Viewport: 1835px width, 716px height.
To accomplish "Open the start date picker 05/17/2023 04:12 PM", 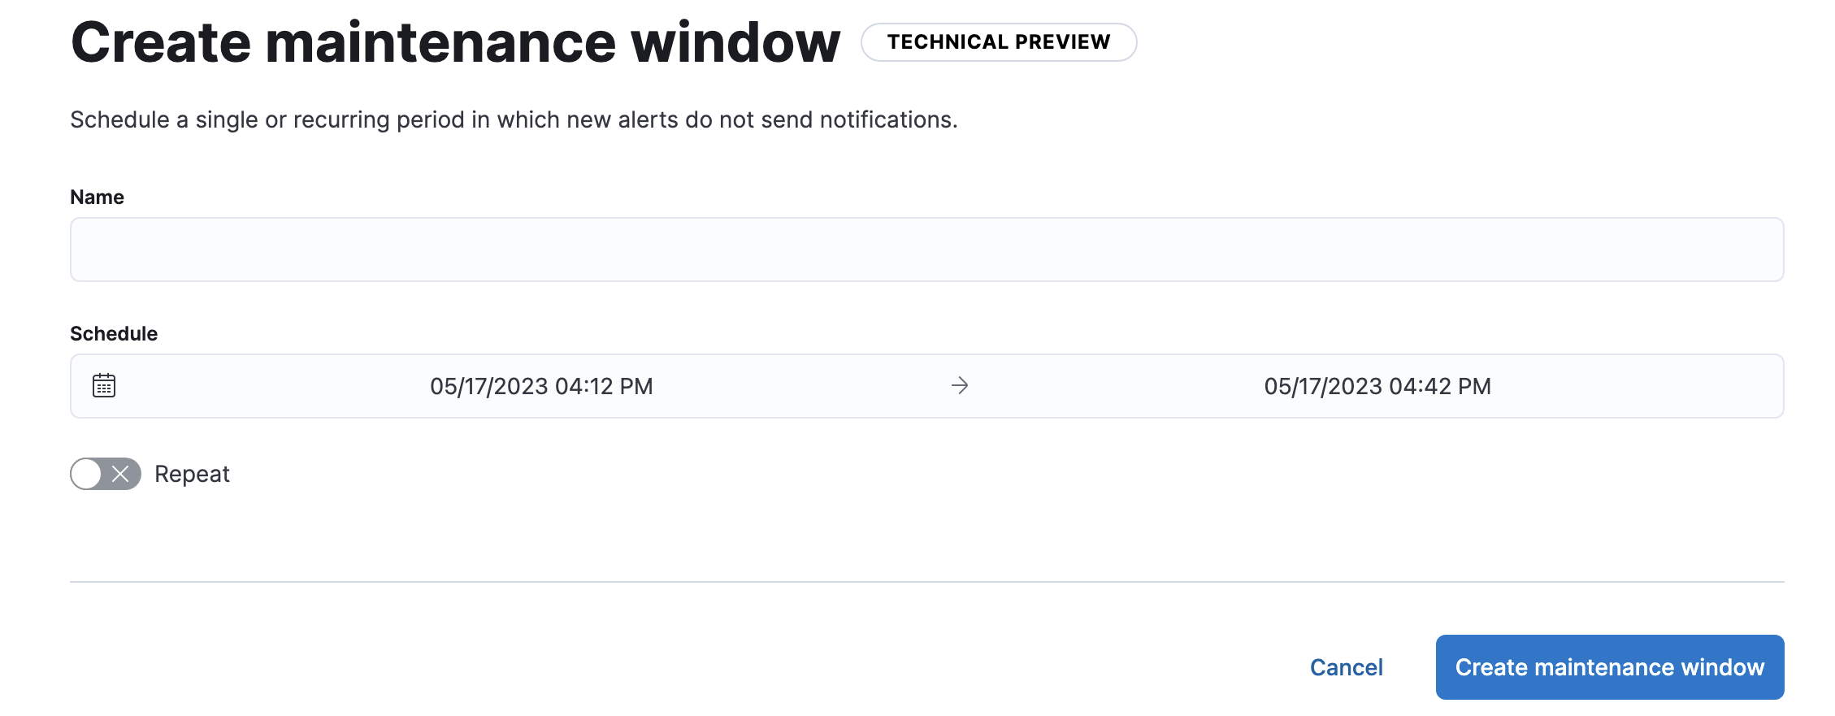I will click(x=540, y=386).
